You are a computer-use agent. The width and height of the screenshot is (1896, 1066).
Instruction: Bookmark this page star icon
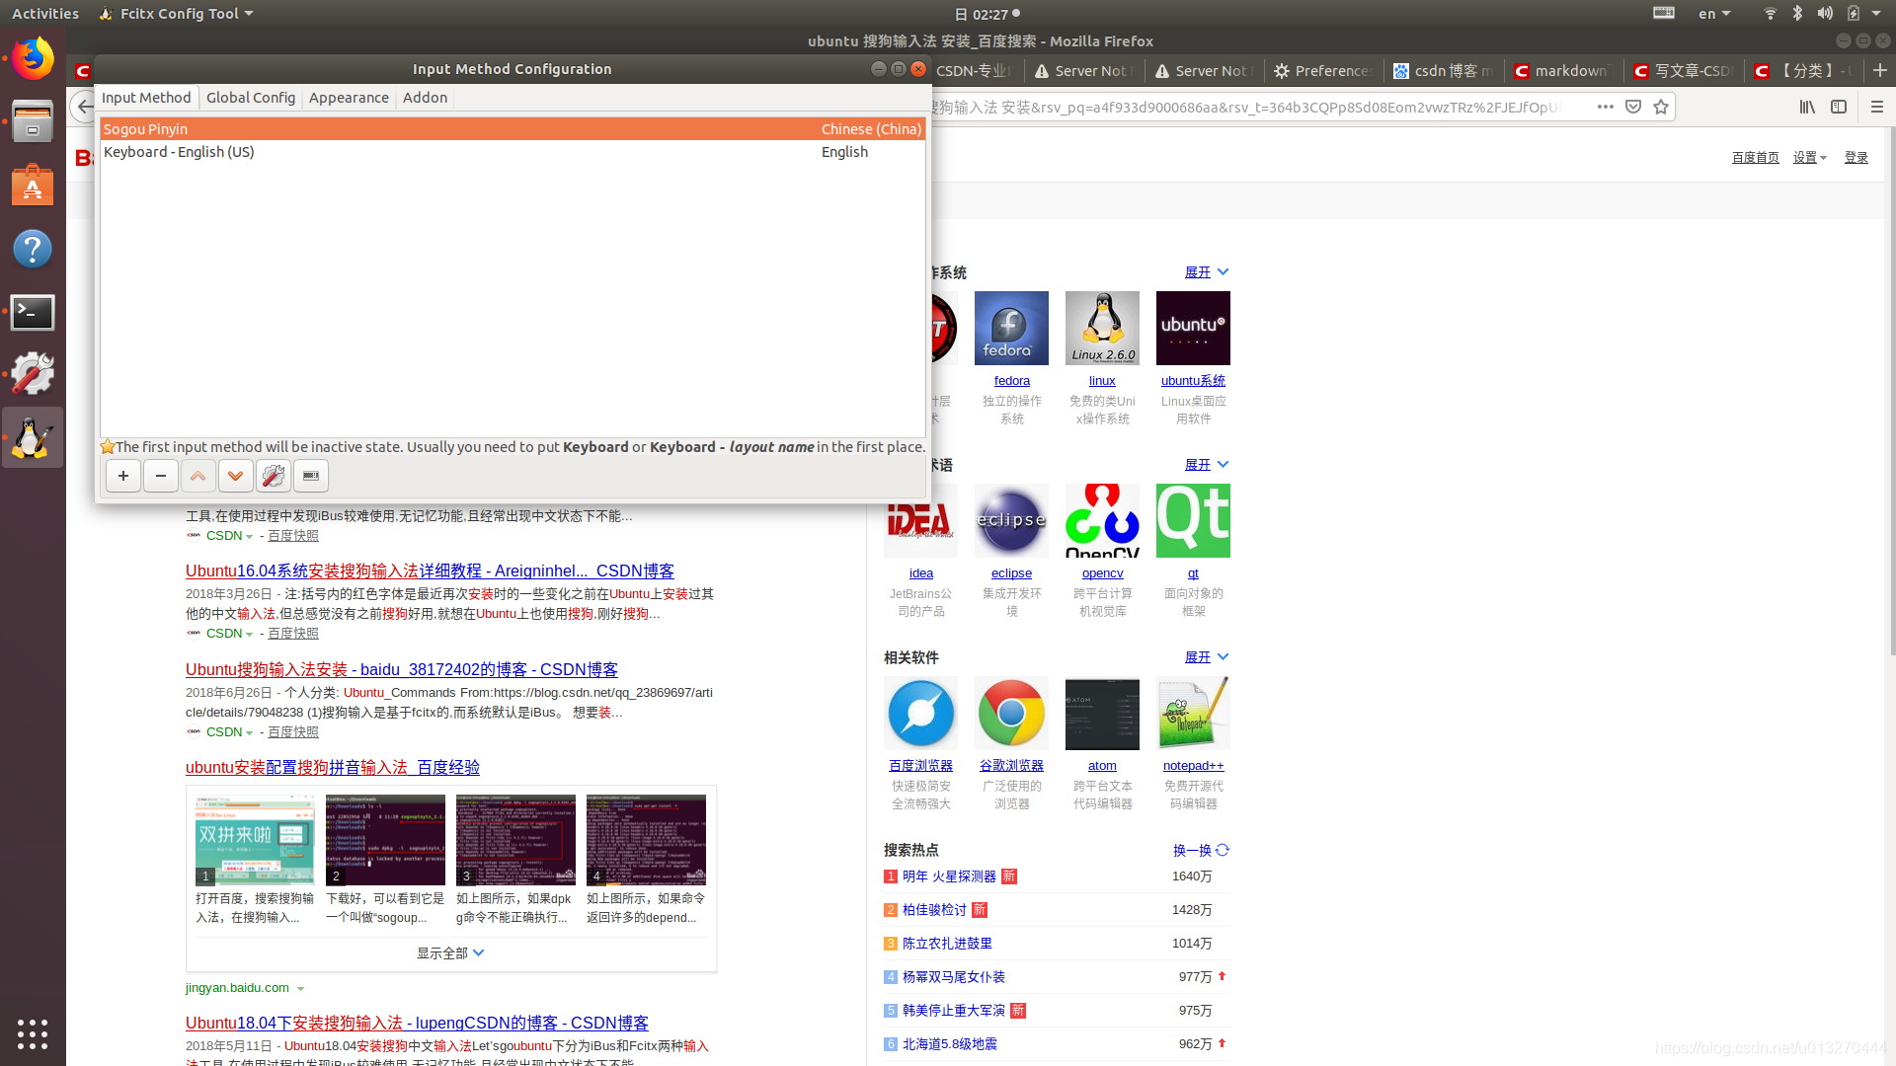(x=1661, y=107)
